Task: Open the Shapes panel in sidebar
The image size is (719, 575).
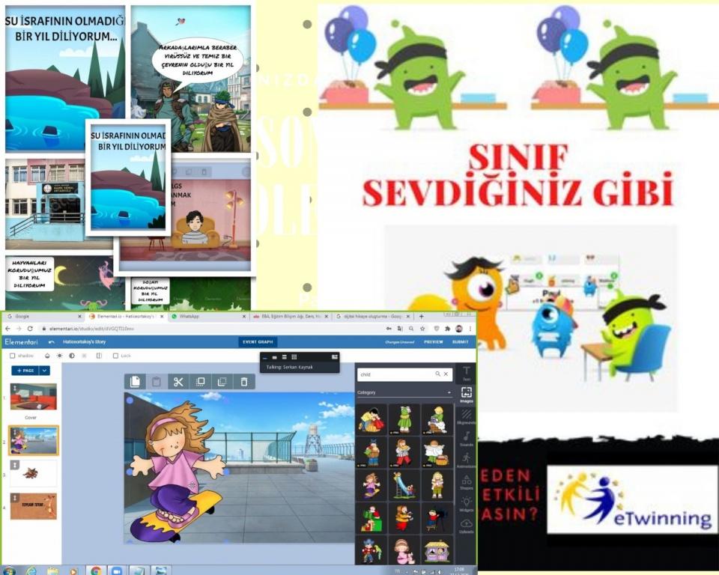Action: click(x=466, y=482)
